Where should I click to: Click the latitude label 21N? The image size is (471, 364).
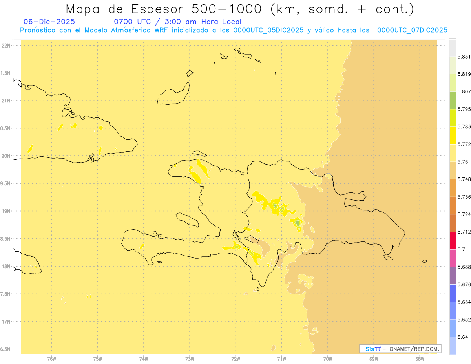pos(6,101)
